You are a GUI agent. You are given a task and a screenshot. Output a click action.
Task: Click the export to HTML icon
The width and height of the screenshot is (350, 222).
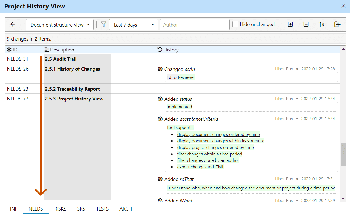(337, 25)
